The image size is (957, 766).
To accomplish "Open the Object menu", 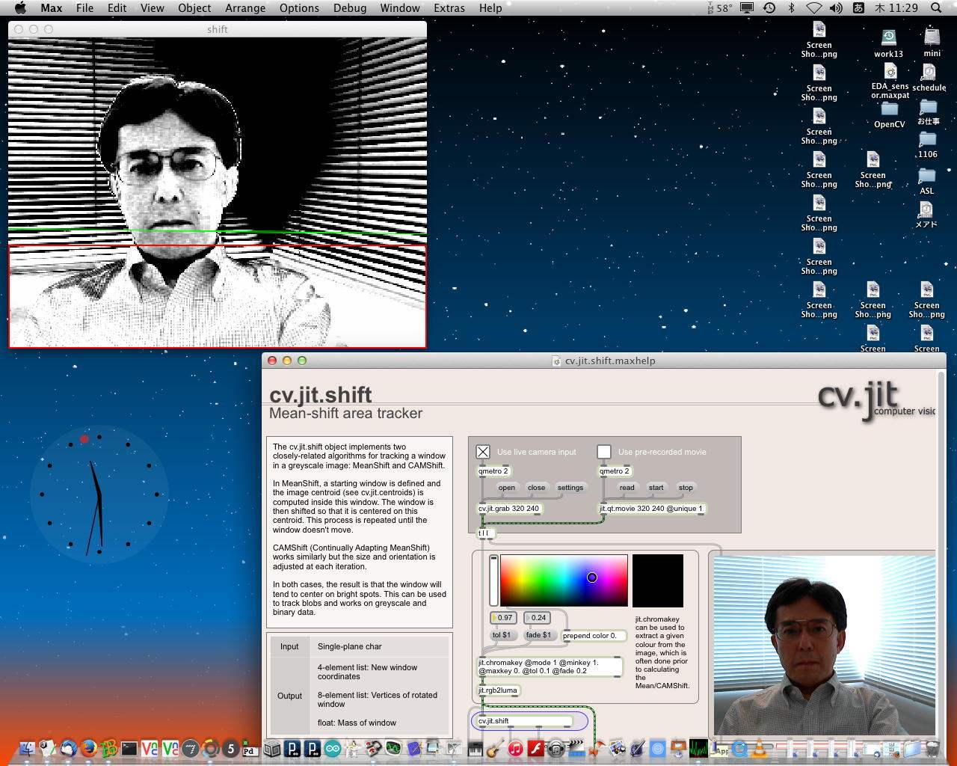I will (194, 8).
